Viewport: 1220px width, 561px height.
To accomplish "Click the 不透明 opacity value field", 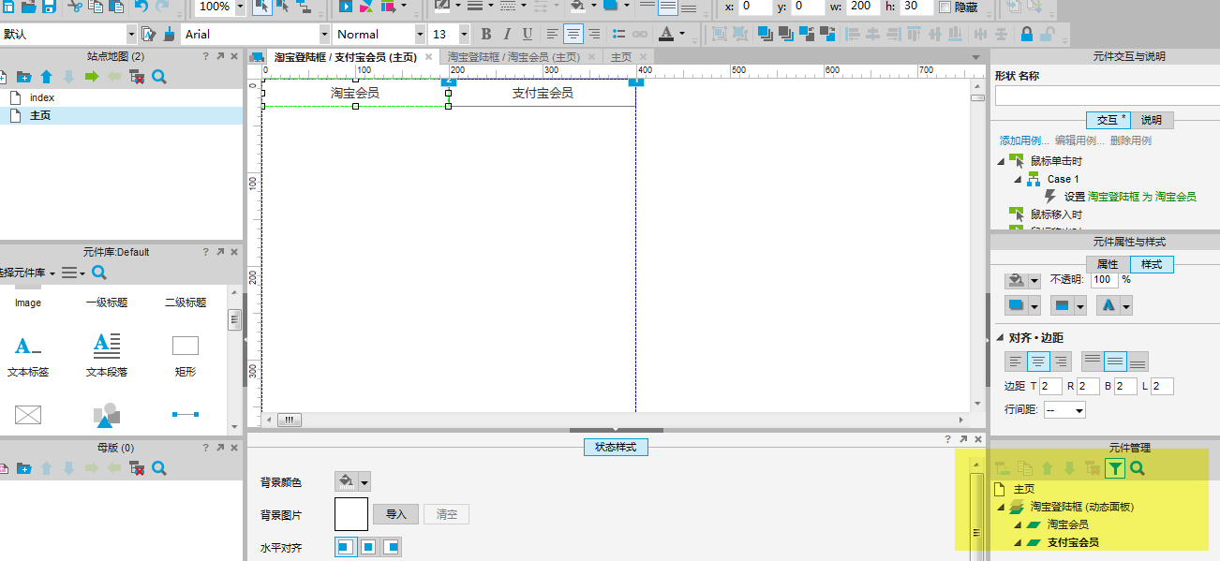I will 1104,279.
